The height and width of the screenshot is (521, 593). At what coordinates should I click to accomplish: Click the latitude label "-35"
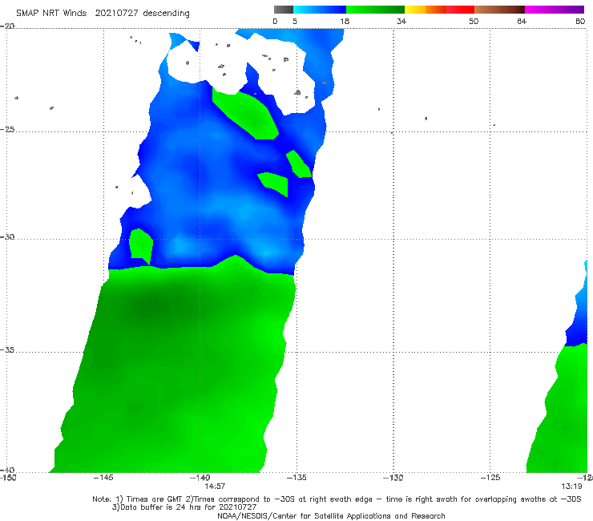[x=7, y=349]
